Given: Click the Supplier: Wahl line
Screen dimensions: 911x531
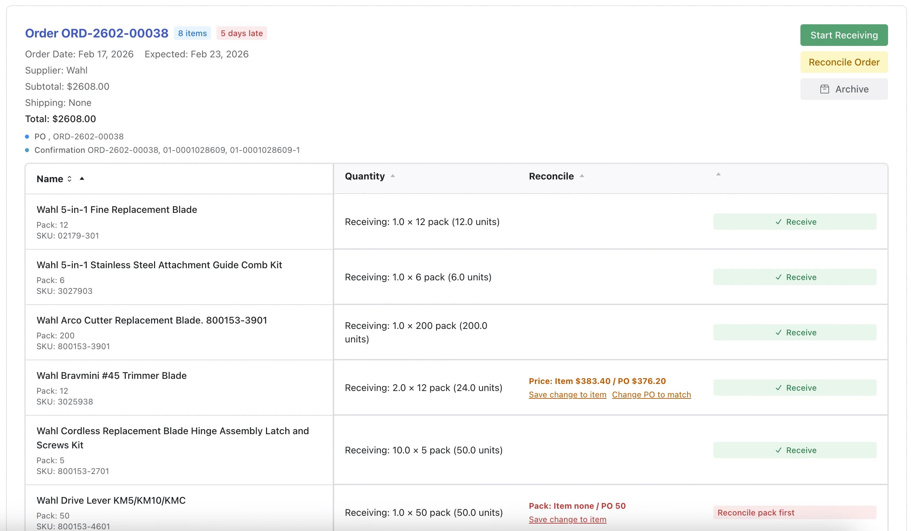Looking at the screenshot, I should [56, 70].
